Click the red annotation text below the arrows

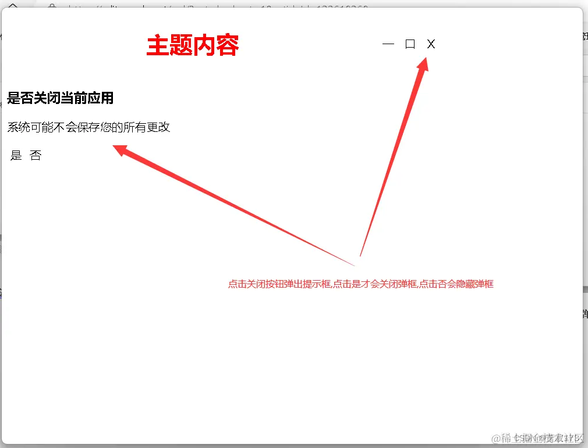pos(360,284)
